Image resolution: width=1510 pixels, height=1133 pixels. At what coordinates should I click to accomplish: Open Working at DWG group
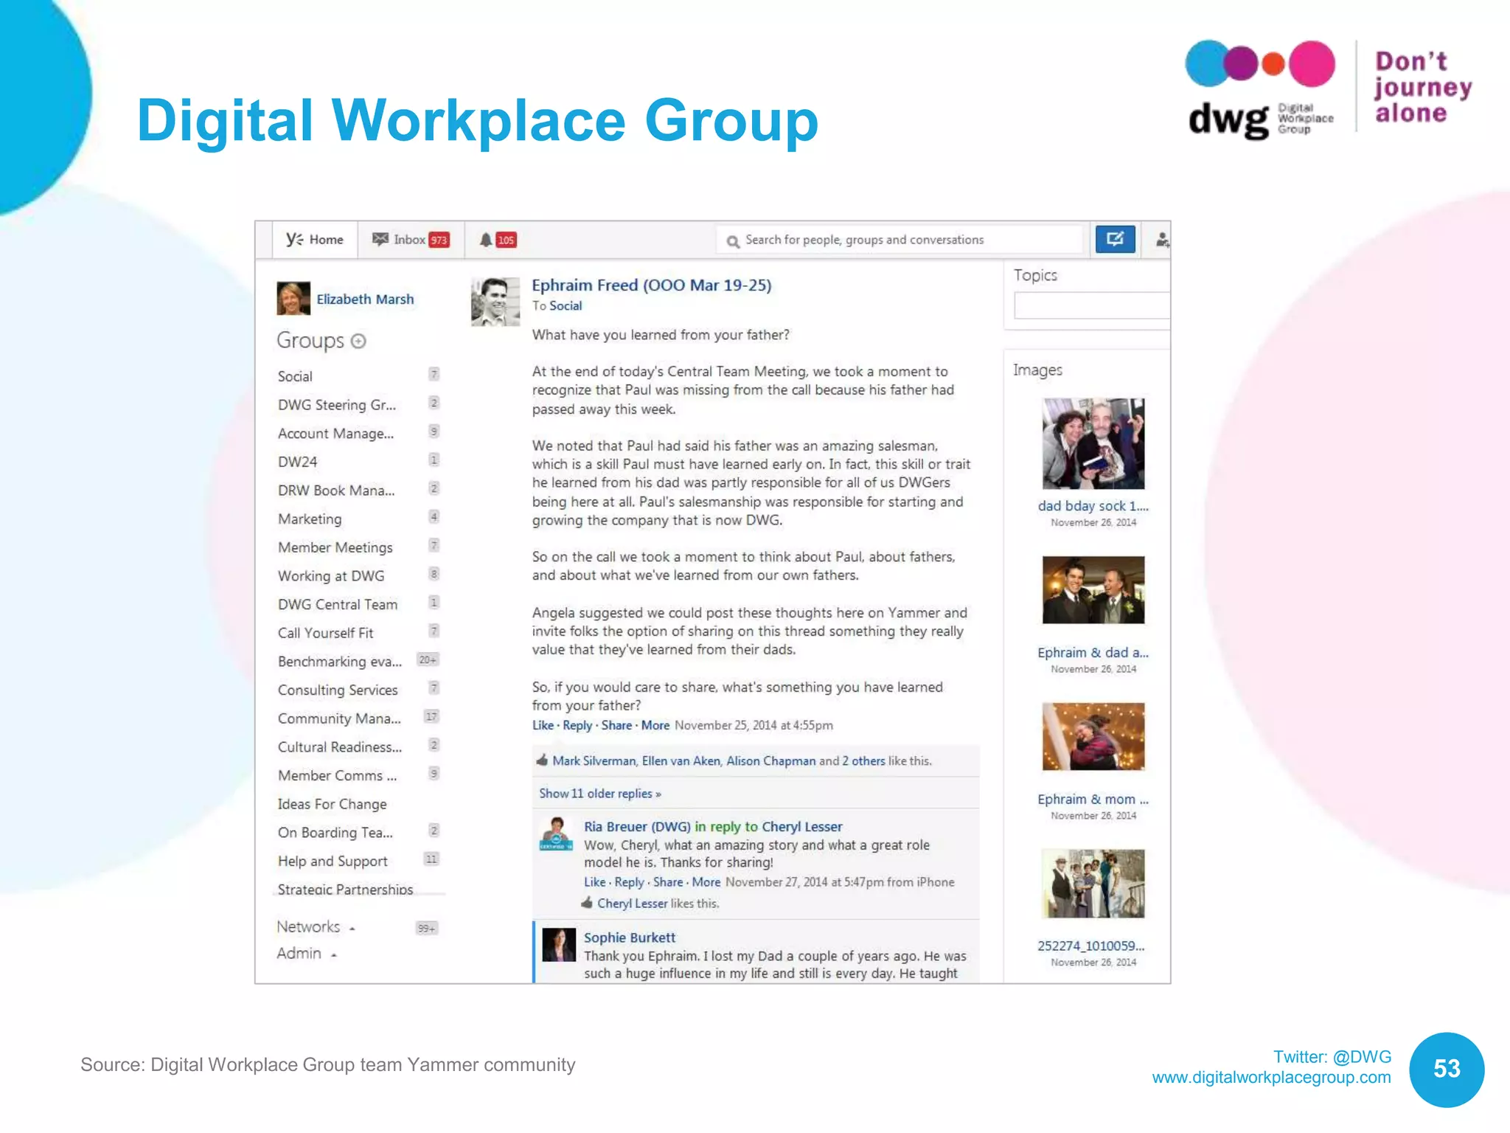click(x=331, y=576)
